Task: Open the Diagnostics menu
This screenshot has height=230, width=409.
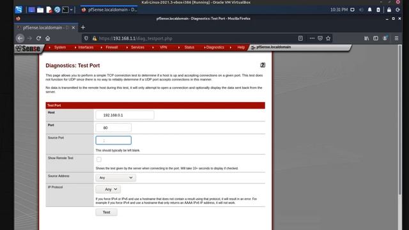Action: pyautogui.click(x=215, y=47)
